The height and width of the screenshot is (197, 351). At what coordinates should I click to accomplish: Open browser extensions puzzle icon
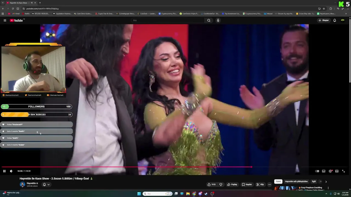point(331,8)
